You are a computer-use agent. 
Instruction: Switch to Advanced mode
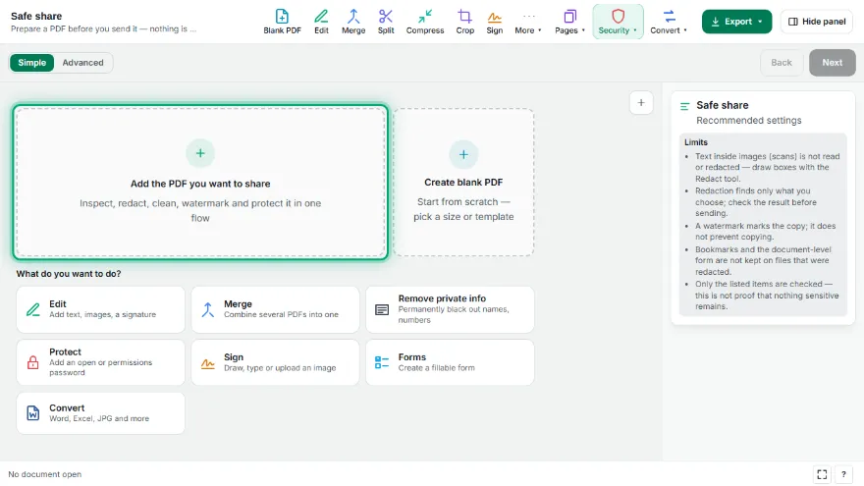coord(82,62)
